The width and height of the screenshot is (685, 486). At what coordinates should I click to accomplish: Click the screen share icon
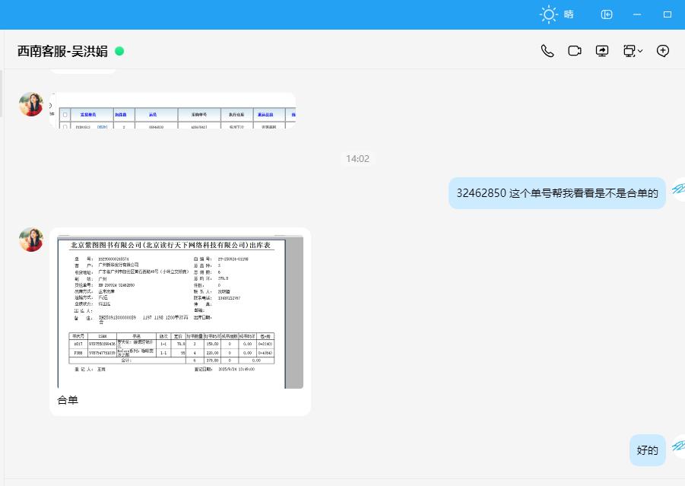pyautogui.click(x=602, y=51)
